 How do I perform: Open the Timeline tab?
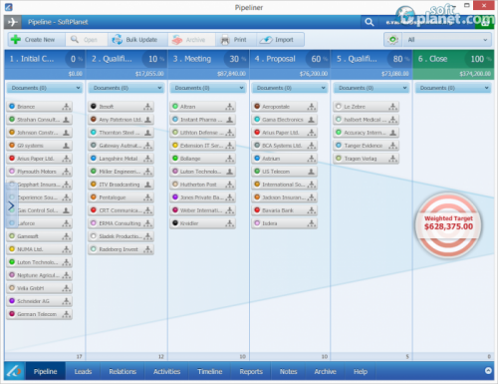[210, 371]
